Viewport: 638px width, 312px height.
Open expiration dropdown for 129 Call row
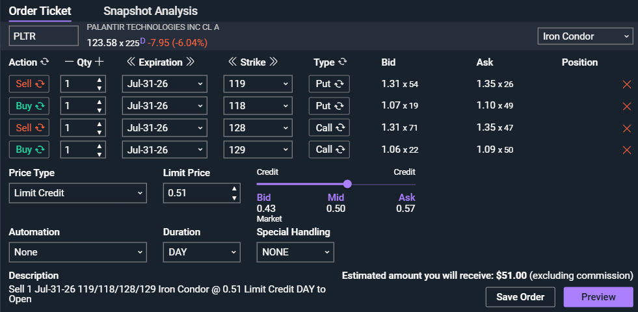tap(165, 149)
